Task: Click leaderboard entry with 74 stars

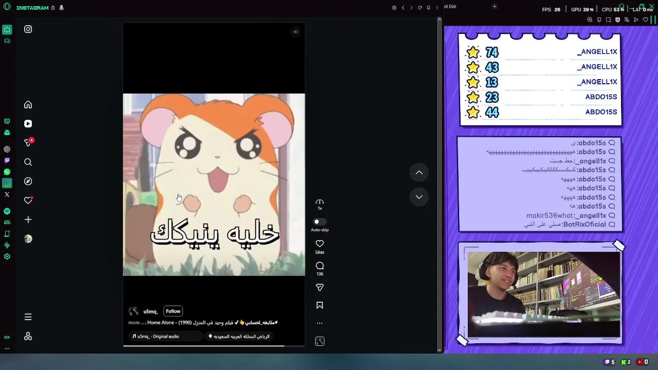Action: click(x=541, y=52)
